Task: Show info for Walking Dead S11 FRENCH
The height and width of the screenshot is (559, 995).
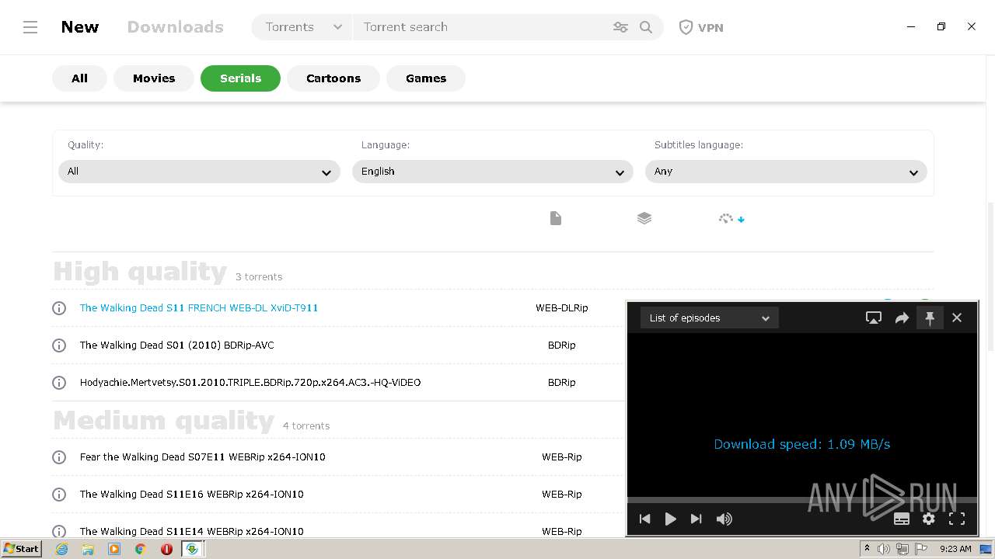Action: [x=59, y=308]
